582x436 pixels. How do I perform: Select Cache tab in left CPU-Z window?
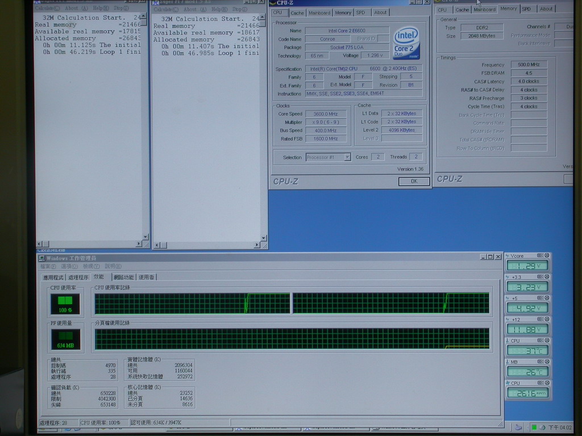pos(297,12)
